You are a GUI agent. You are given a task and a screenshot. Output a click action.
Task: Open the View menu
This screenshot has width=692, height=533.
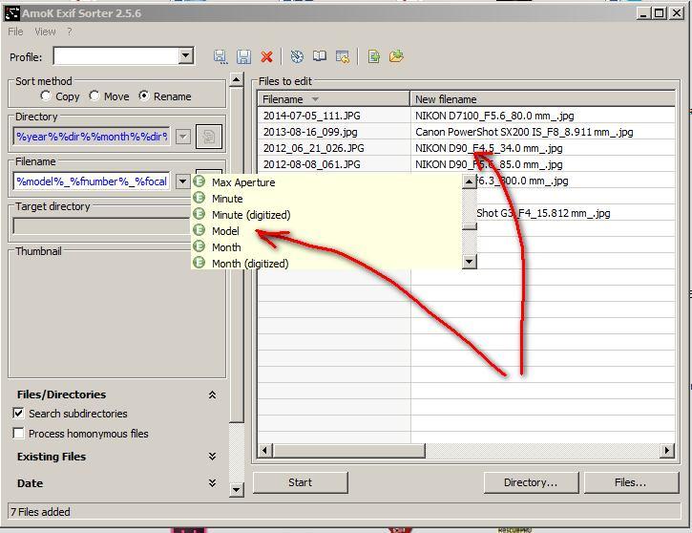(x=45, y=32)
